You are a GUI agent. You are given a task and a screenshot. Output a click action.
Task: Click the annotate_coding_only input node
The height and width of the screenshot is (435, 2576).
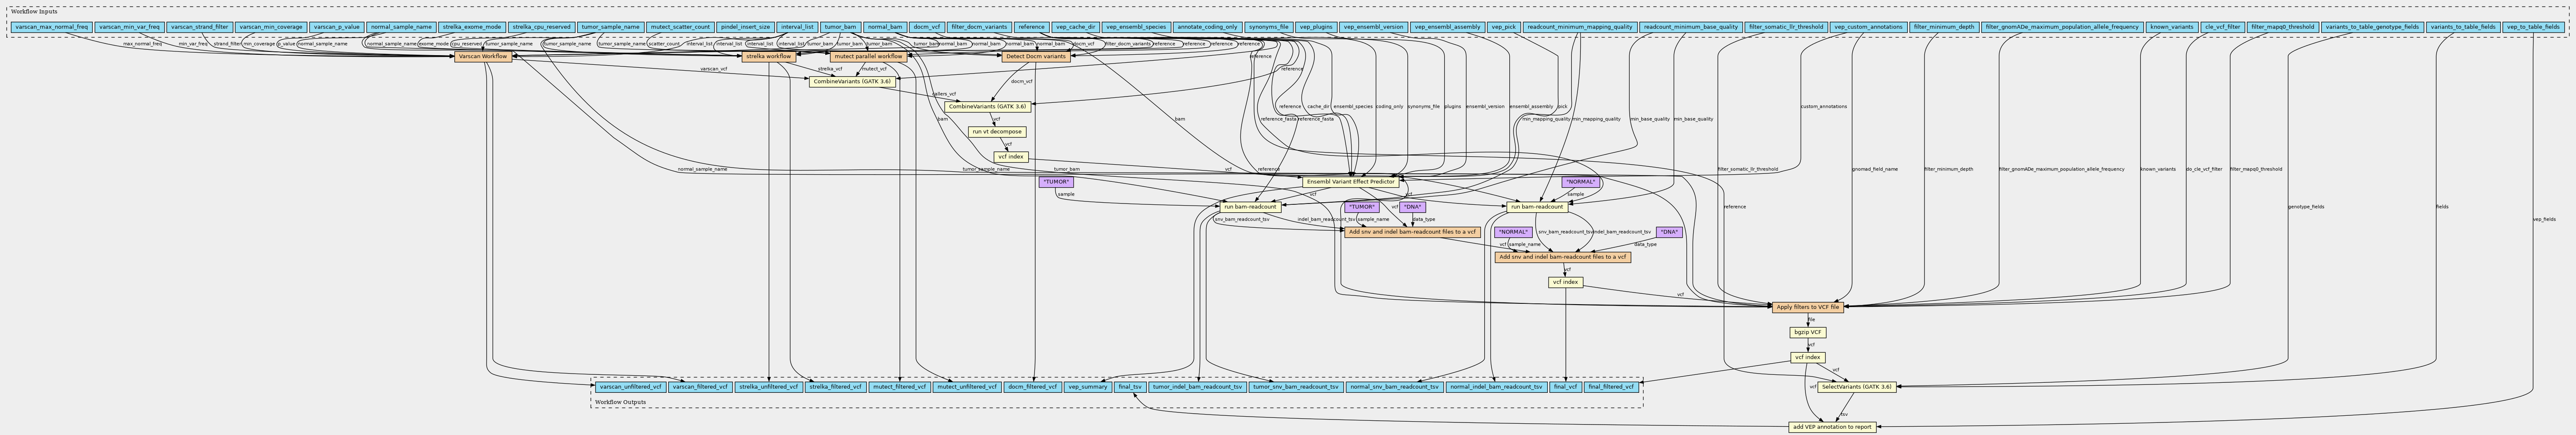click(x=1207, y=27)
